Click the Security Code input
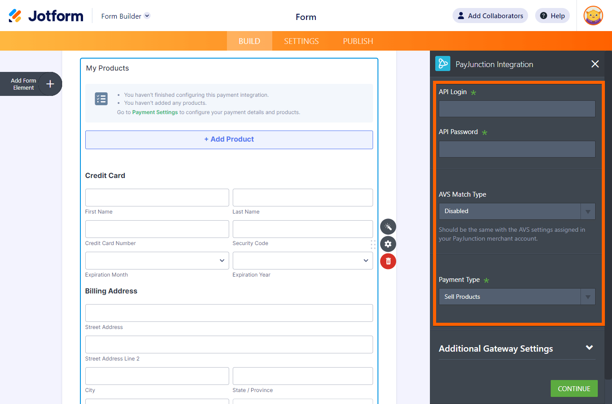The height and width of the screenshot is (404, 612). (303, 229)
